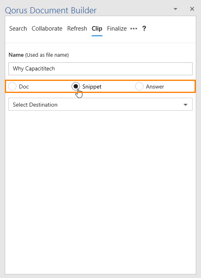Click the Doc label text
The height and width of the screenshot is (278, 201).
pyautogui.click(x=24, y=86)
